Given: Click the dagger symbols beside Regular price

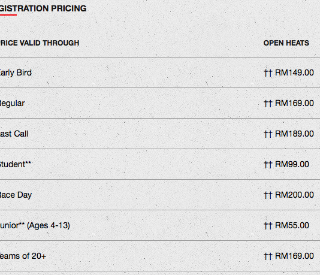Looking at the screenshot, I should click(268, 104).
